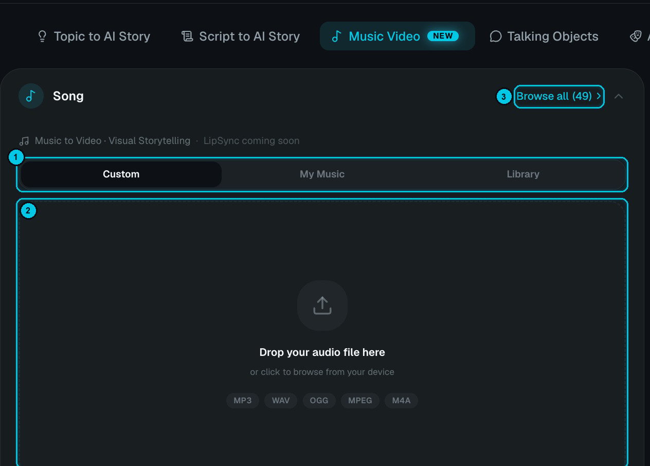Click the scroll icon beside Script to AI Story

(x=187, y=37)
